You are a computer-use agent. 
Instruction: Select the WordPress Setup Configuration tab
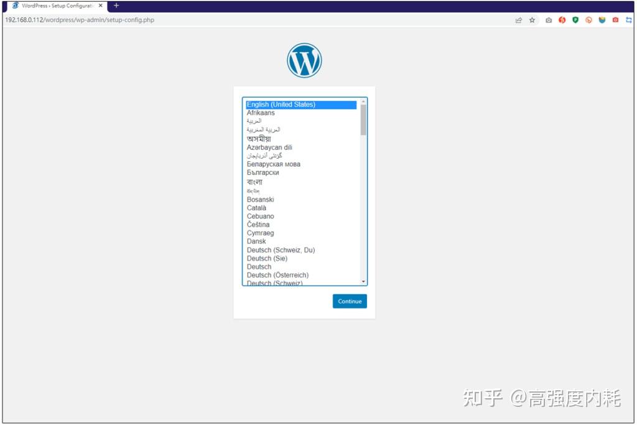tap(57, 6)
